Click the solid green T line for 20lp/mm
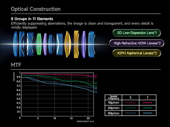The width and height of the screenshot is (170, 127). tap(148, 108)
